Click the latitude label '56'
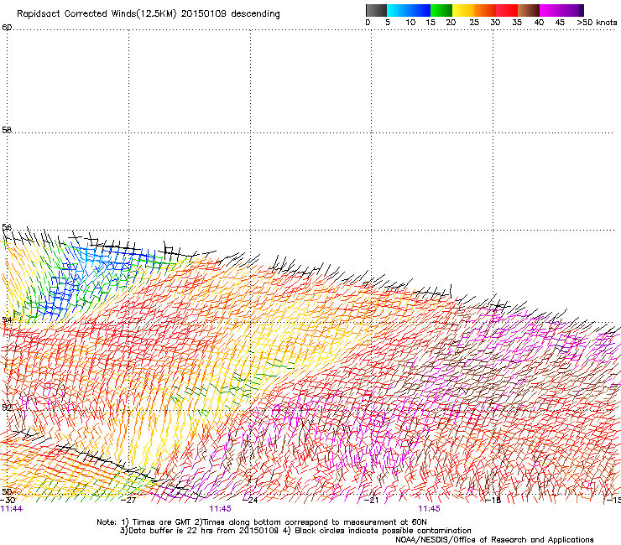 [7, 227]
